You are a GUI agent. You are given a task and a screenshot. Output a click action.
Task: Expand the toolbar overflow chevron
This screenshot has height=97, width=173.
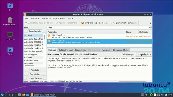151,23
